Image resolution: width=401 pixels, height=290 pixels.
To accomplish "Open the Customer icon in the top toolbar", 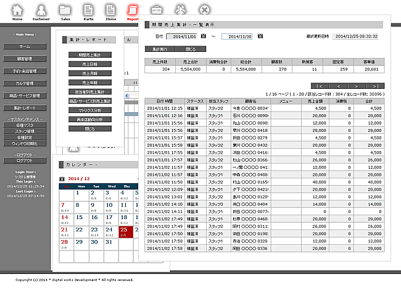I will click(41, 12).
